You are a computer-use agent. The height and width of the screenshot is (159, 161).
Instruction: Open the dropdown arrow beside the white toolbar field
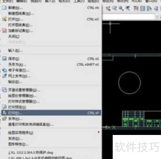point(157,17)
